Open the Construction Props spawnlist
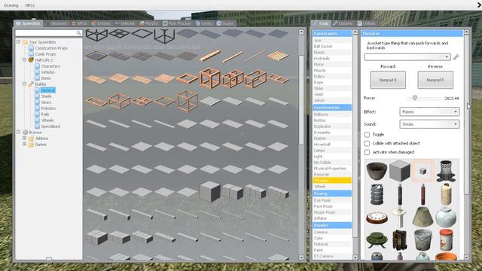This screenshot has width=482, height=271. 51,48
